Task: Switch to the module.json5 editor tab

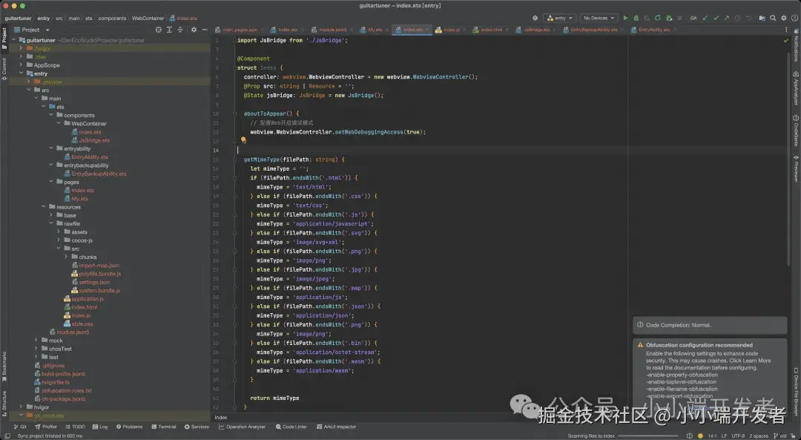Action: (x=332, y=30)
